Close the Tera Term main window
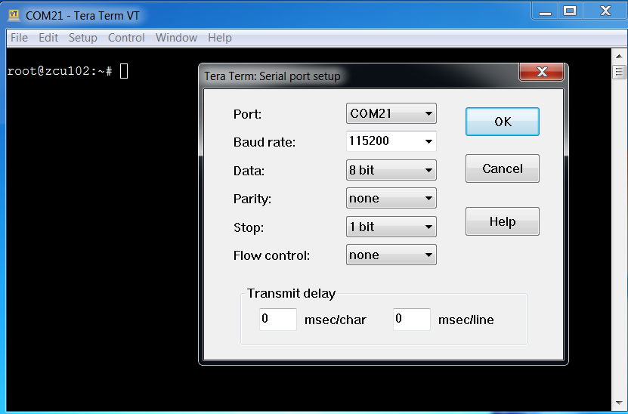 605,11
